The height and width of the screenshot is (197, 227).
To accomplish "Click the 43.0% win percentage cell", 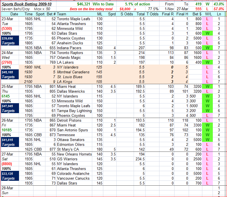I will [219, 4].
